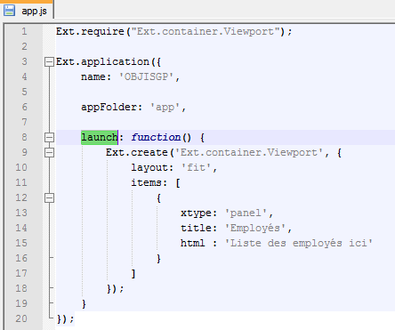Click the 'OBJISGP' string value

coord(146,76)
